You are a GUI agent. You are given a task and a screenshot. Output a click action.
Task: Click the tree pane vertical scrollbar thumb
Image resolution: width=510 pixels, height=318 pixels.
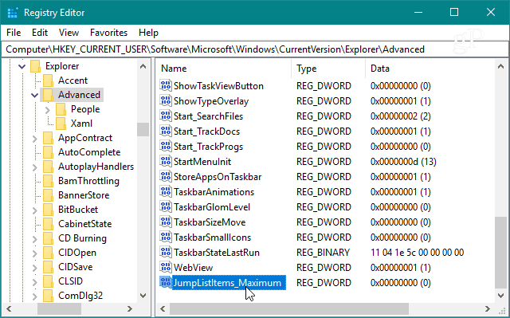click(x=143, y=129)
